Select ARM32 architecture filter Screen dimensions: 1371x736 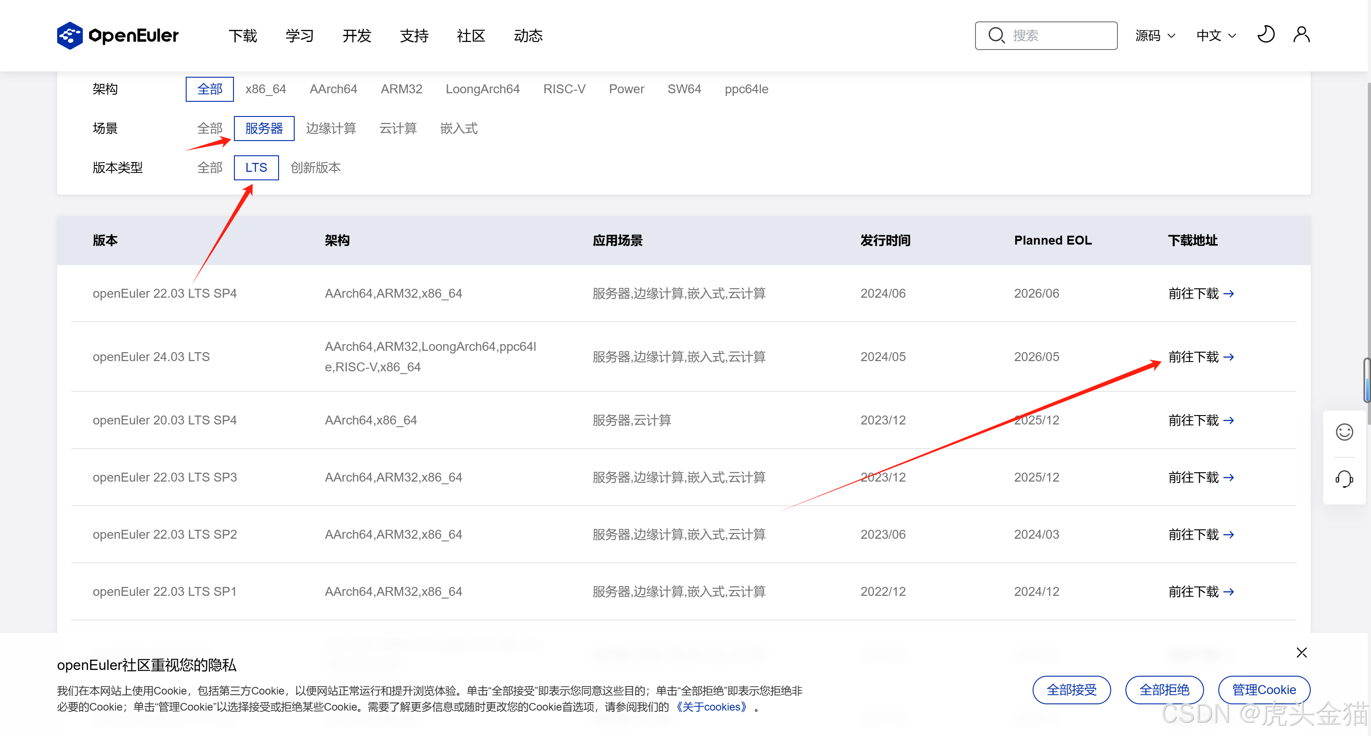tap(401, 89)
